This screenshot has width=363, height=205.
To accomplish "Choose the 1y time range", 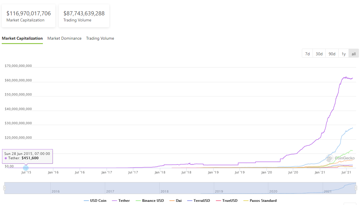I will tap(343, 54).
